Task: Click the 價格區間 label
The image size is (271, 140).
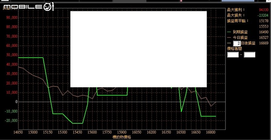Action: pyautogui.click(x=234, y=49)
